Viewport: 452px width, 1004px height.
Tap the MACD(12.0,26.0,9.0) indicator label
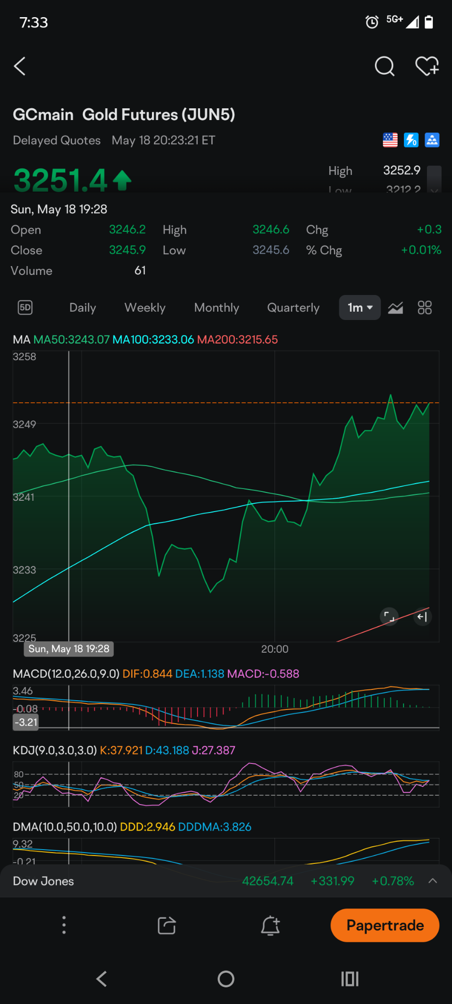click(66, 674)
